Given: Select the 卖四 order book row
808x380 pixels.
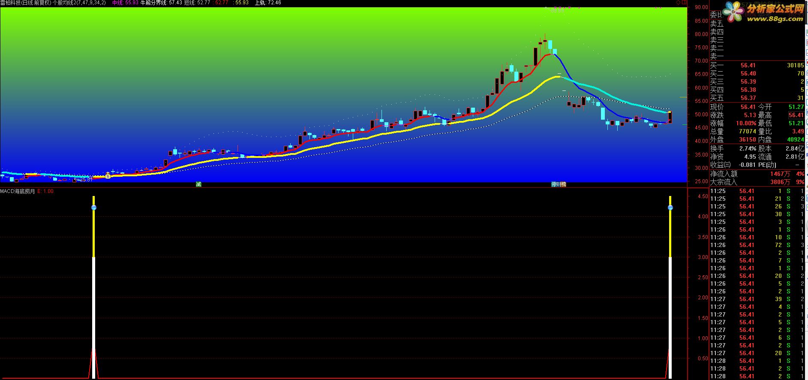Looking at the screenshot, I should click(757, 32).
